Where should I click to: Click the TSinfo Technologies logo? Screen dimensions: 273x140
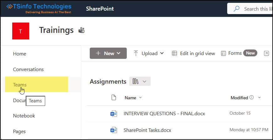click(x=39, y=9)
